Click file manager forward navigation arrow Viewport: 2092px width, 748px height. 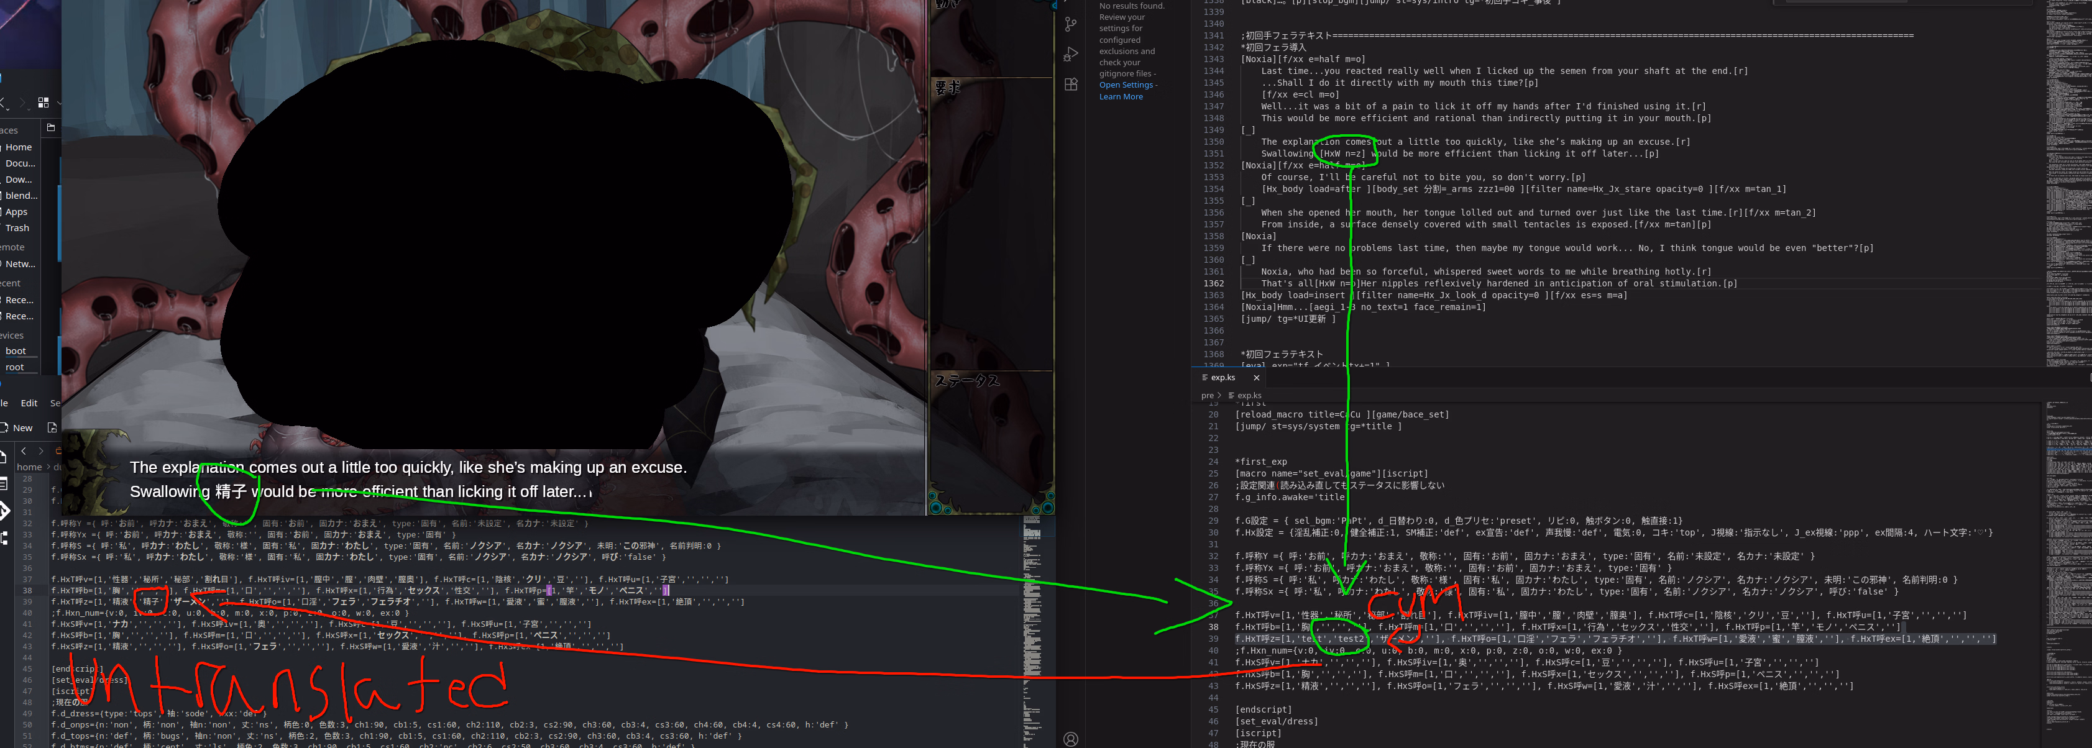click(22, 103)
